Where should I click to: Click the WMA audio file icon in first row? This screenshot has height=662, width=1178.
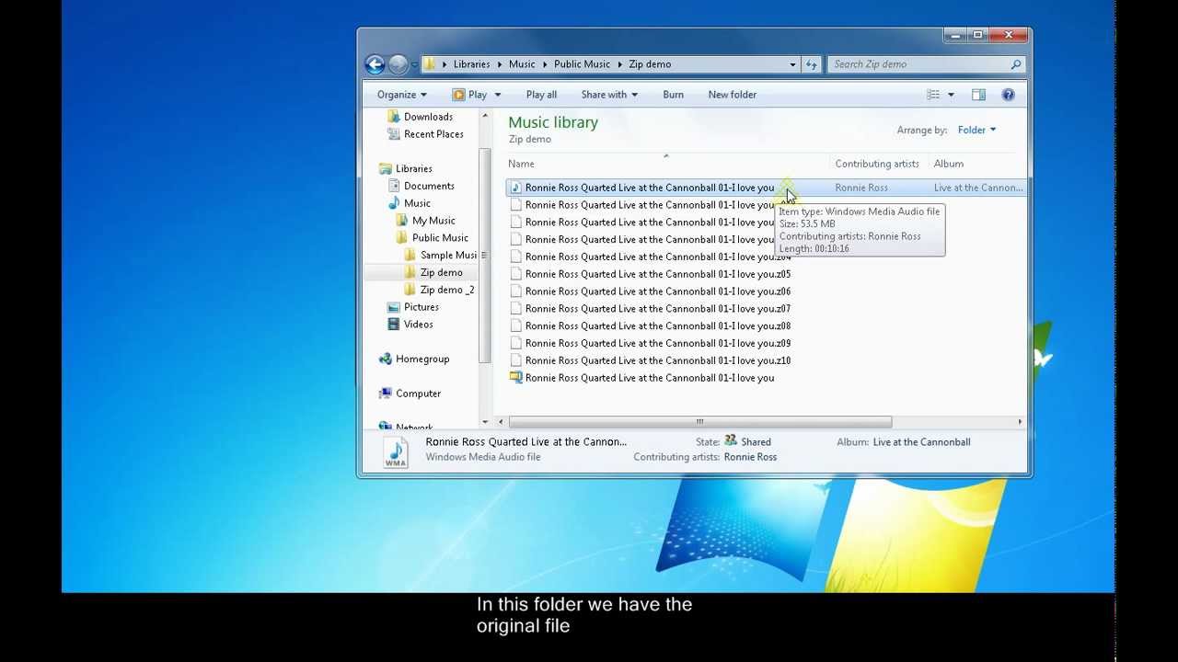click(x=516, y=188)
